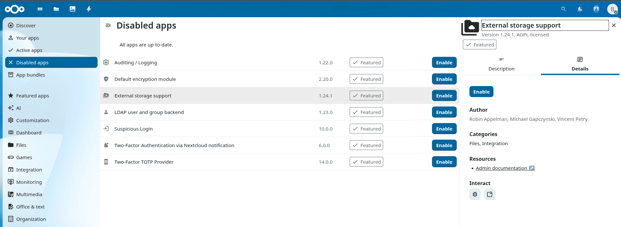Click the bug report icon under Interact

tap(475, 194)
